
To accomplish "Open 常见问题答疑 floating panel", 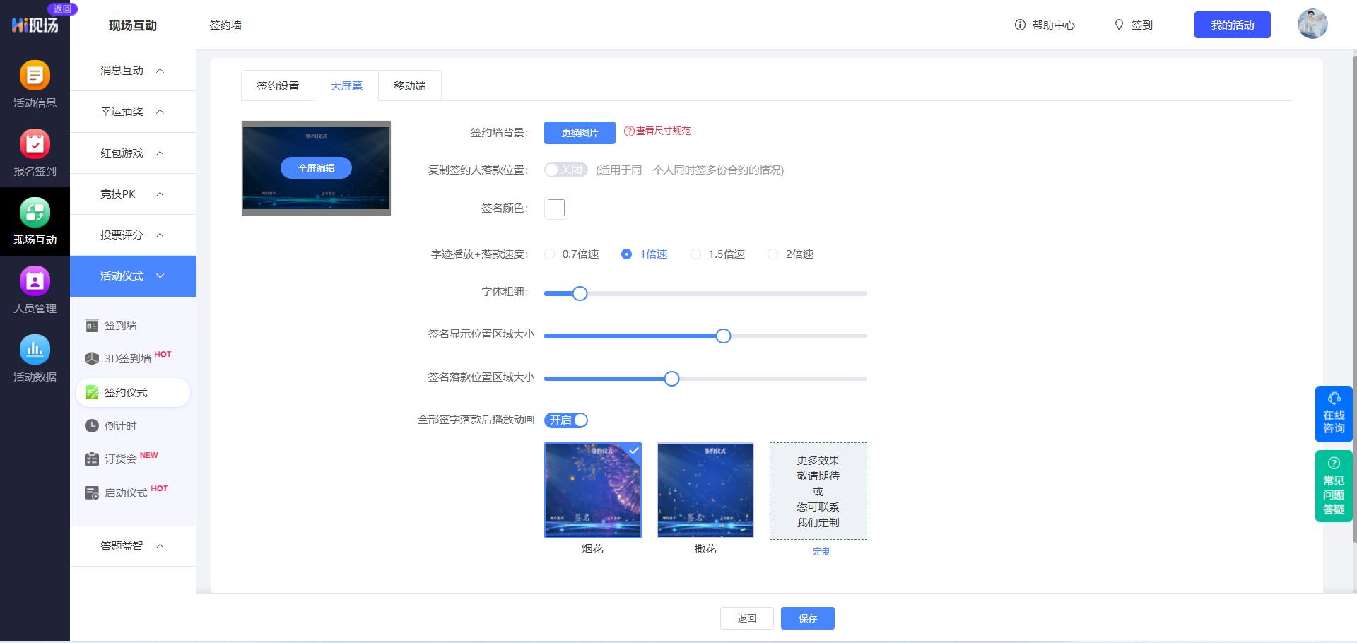I will (1334, 486).
